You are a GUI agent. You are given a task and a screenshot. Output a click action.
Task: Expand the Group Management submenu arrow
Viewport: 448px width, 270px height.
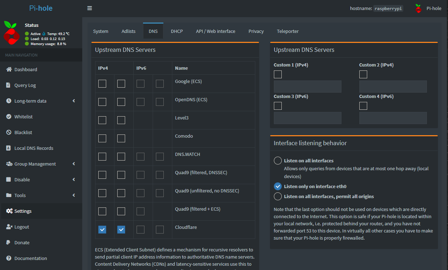pos(74,164)
